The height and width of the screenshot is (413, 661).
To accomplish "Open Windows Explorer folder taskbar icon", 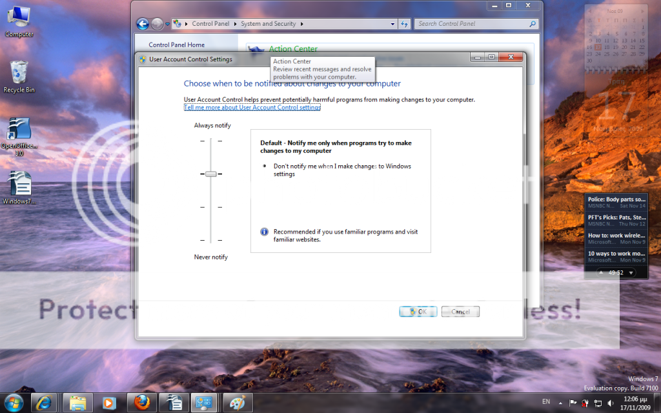I will [x=78, y=403].
